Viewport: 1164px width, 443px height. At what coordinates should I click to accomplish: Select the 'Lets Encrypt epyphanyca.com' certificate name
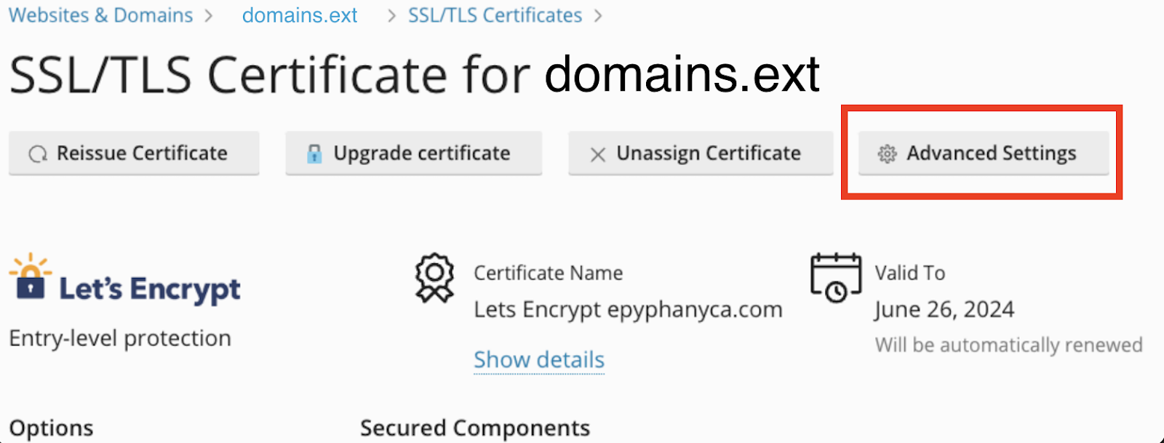pos(629,310)
